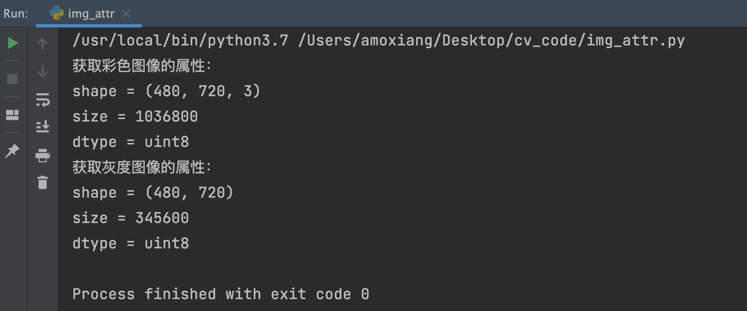Enable scroll to end of output

tap(43, 127)
